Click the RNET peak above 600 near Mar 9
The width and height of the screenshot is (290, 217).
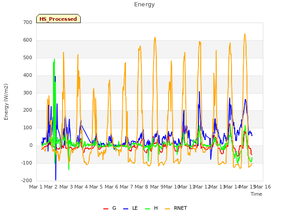155,38
